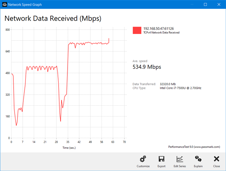Click the Time (sec.) axis label
This screenshot has height=171, width=226.
click(69, 148)
